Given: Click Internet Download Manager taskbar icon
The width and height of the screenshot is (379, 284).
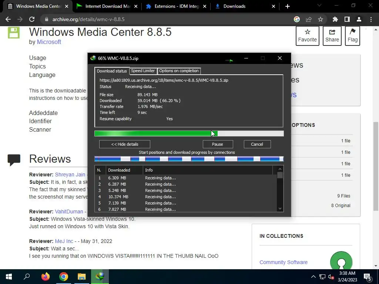Looking at the screenshot, I should pyautogui.click(x=100, y=277).
